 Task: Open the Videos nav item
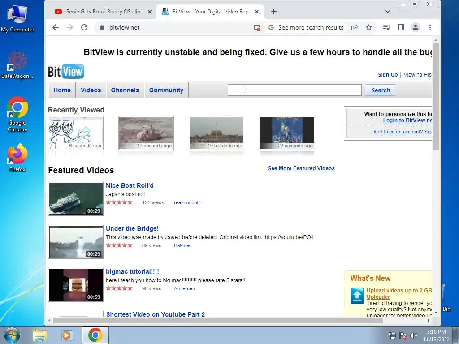pyautogui.click(x=91, y=90)
